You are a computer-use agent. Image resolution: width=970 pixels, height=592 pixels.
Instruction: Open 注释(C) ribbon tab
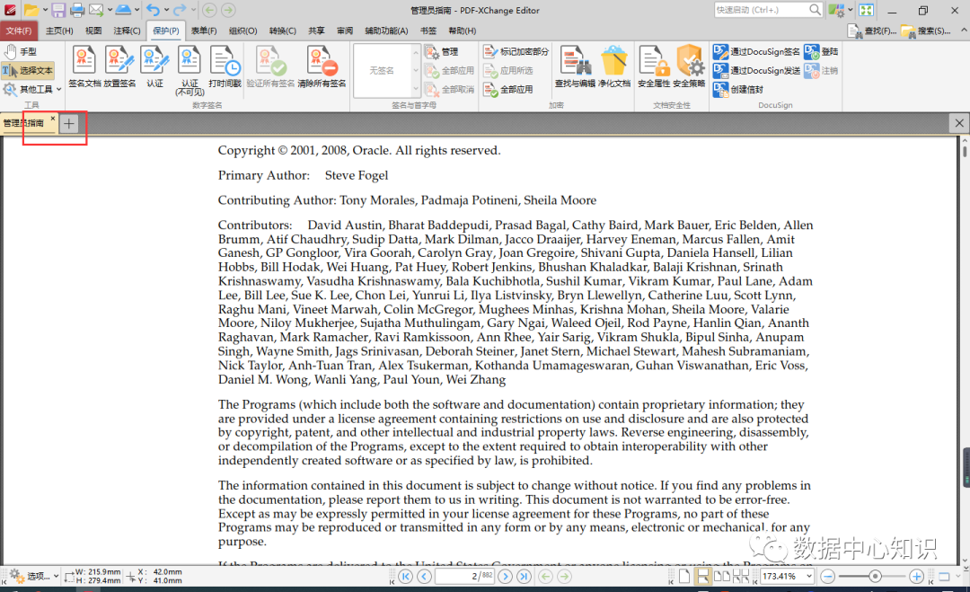(127, 31)
